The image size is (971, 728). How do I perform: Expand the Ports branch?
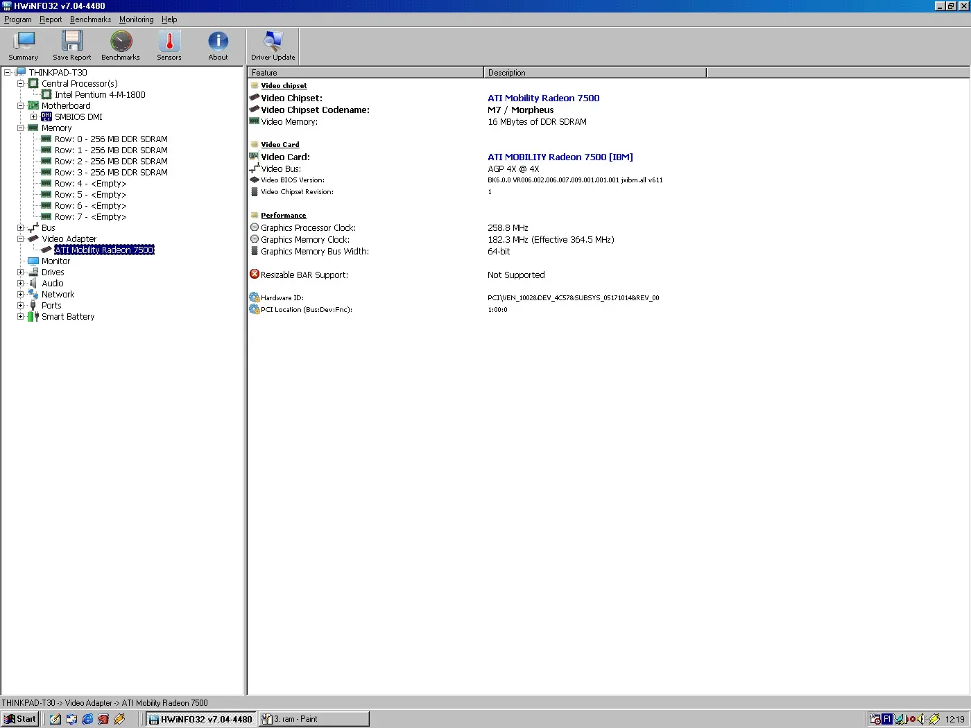point(20,305)
